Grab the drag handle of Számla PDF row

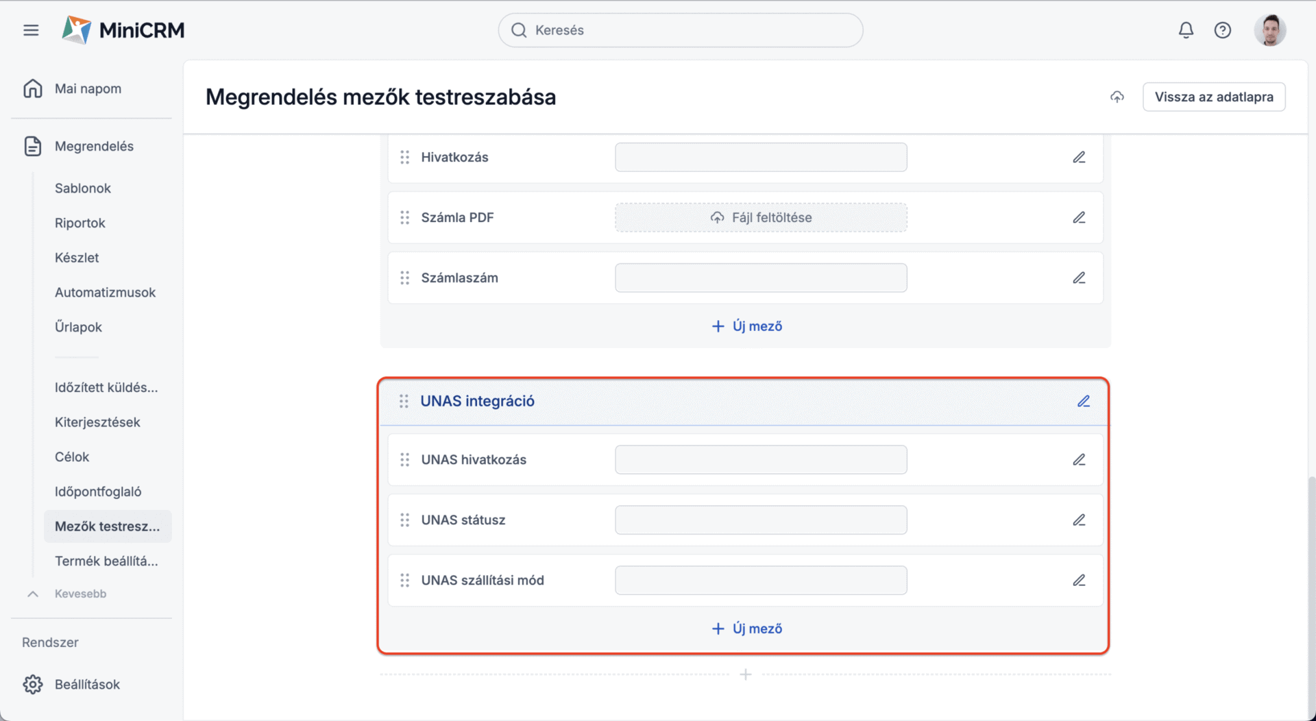(x=405, y=217)
